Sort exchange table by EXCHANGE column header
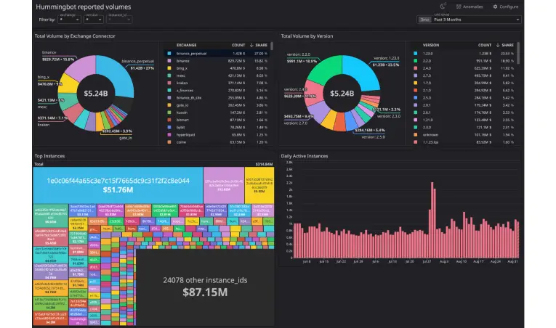 pyautogui.click(x=187, y=44)
